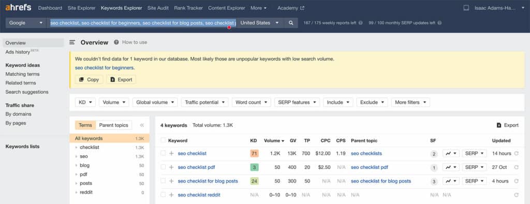Screen dimensions: 530x204
Task: Open Content Explorer
Action: [x=227, y=8]
